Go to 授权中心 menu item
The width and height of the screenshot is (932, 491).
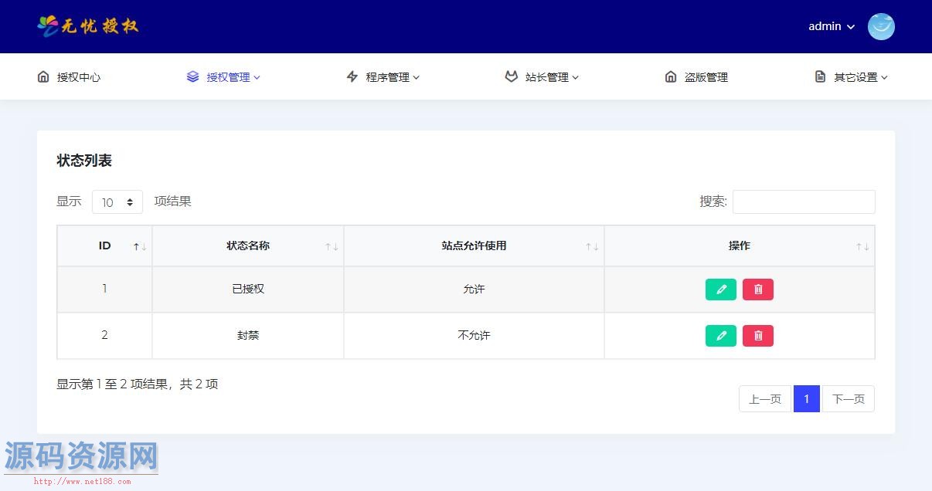click(69, 77)
